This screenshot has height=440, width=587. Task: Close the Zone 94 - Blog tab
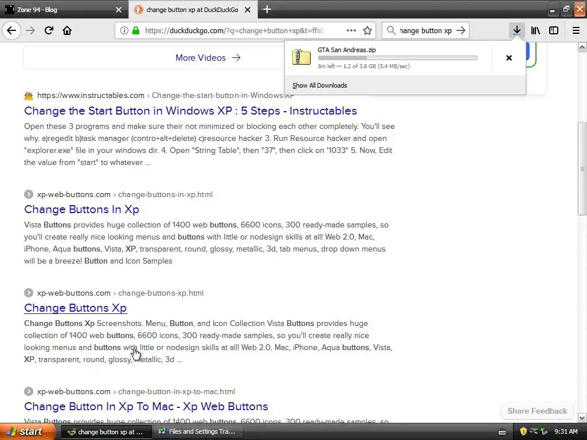pyautogui.click(x=119, y=10)
